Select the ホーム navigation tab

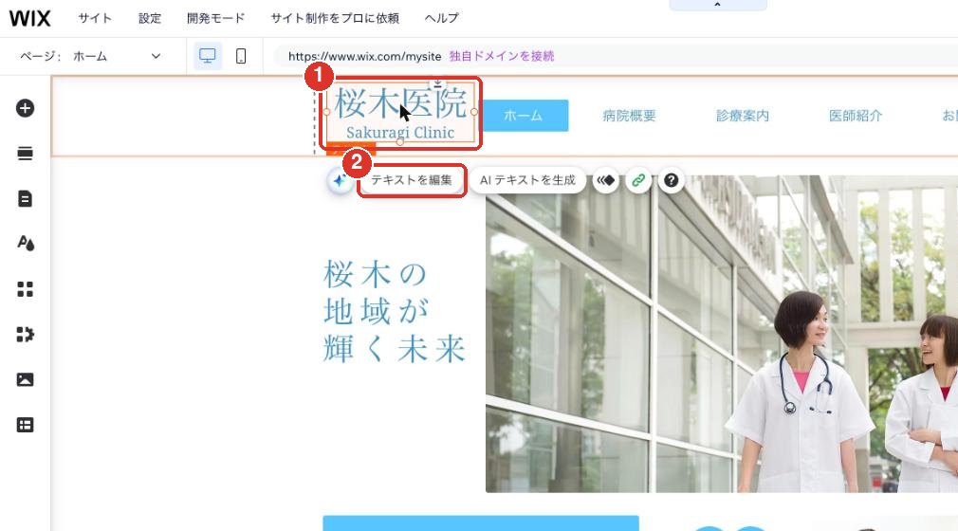pos(523,116)
